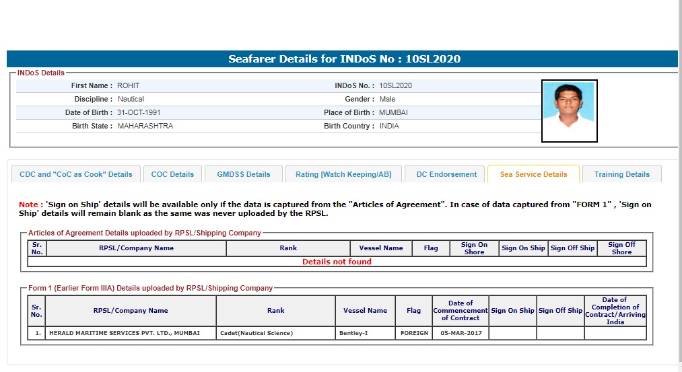The height and width of the screenshot is (372, 682).
Task: Click the Cadet(Nautical Science) rank cell
Action: pyautogui.click(x=275, y=333)
